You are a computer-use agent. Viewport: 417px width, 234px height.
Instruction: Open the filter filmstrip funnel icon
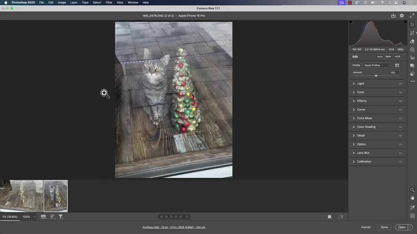(60, 217)
